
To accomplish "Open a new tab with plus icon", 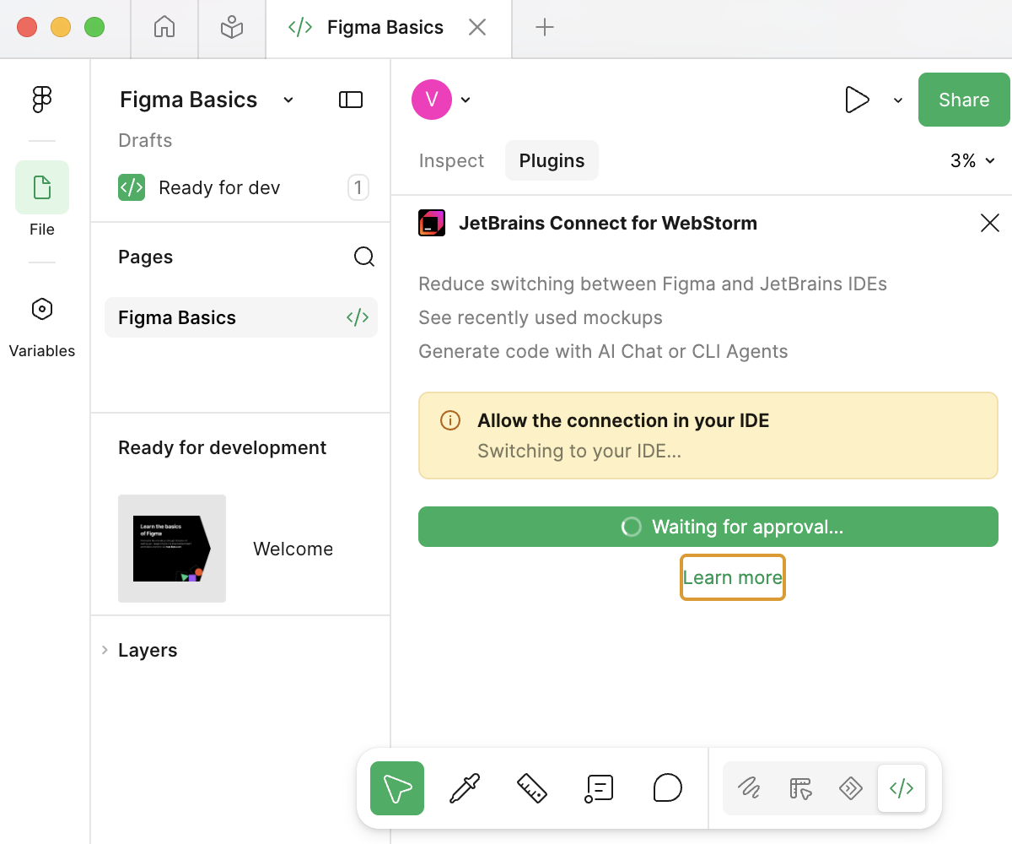I will coord(545,28).
